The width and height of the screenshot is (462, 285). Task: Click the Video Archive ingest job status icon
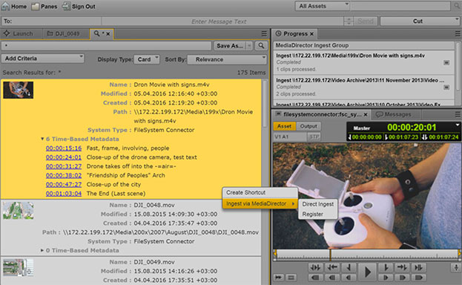click(x=446, y=88)
